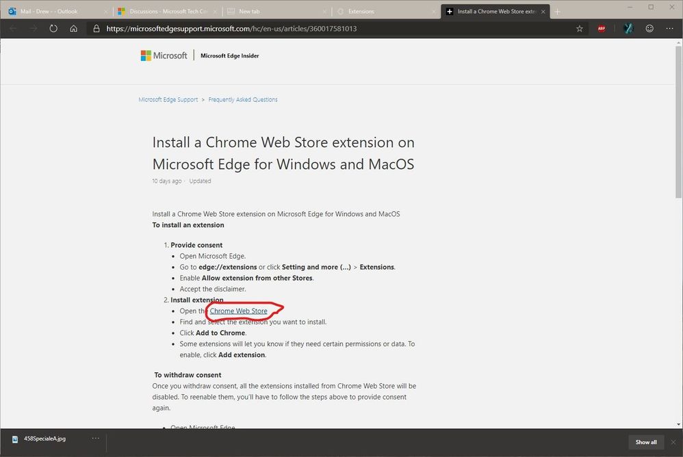Go to the home page icon
Screen dimensions: 683x457
tap(74, 29)
